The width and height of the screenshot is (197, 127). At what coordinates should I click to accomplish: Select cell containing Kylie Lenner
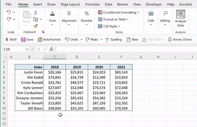[x=29, y=88]
